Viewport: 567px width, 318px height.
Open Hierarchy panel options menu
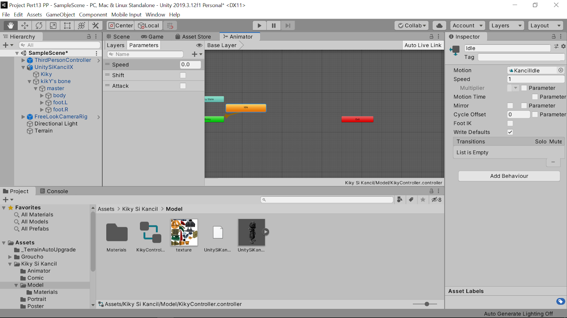[96, 36]
